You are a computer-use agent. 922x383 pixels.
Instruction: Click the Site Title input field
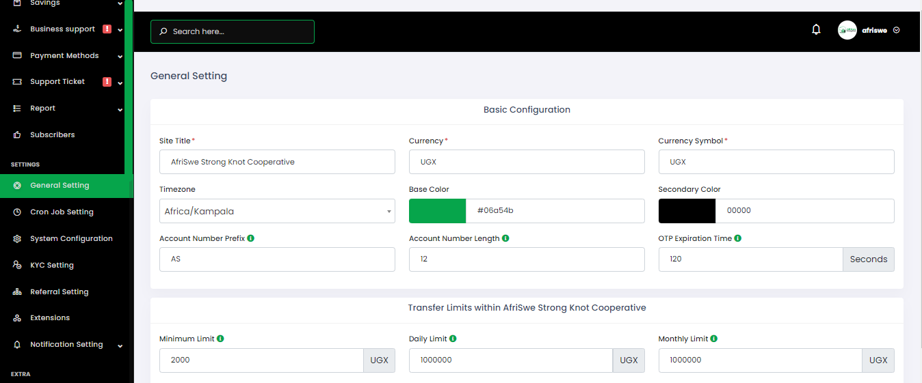277,162
